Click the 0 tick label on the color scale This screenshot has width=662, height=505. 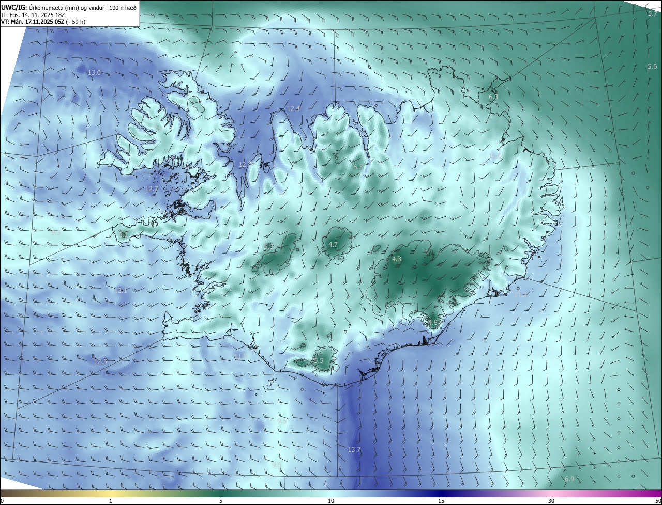[2, 501]
